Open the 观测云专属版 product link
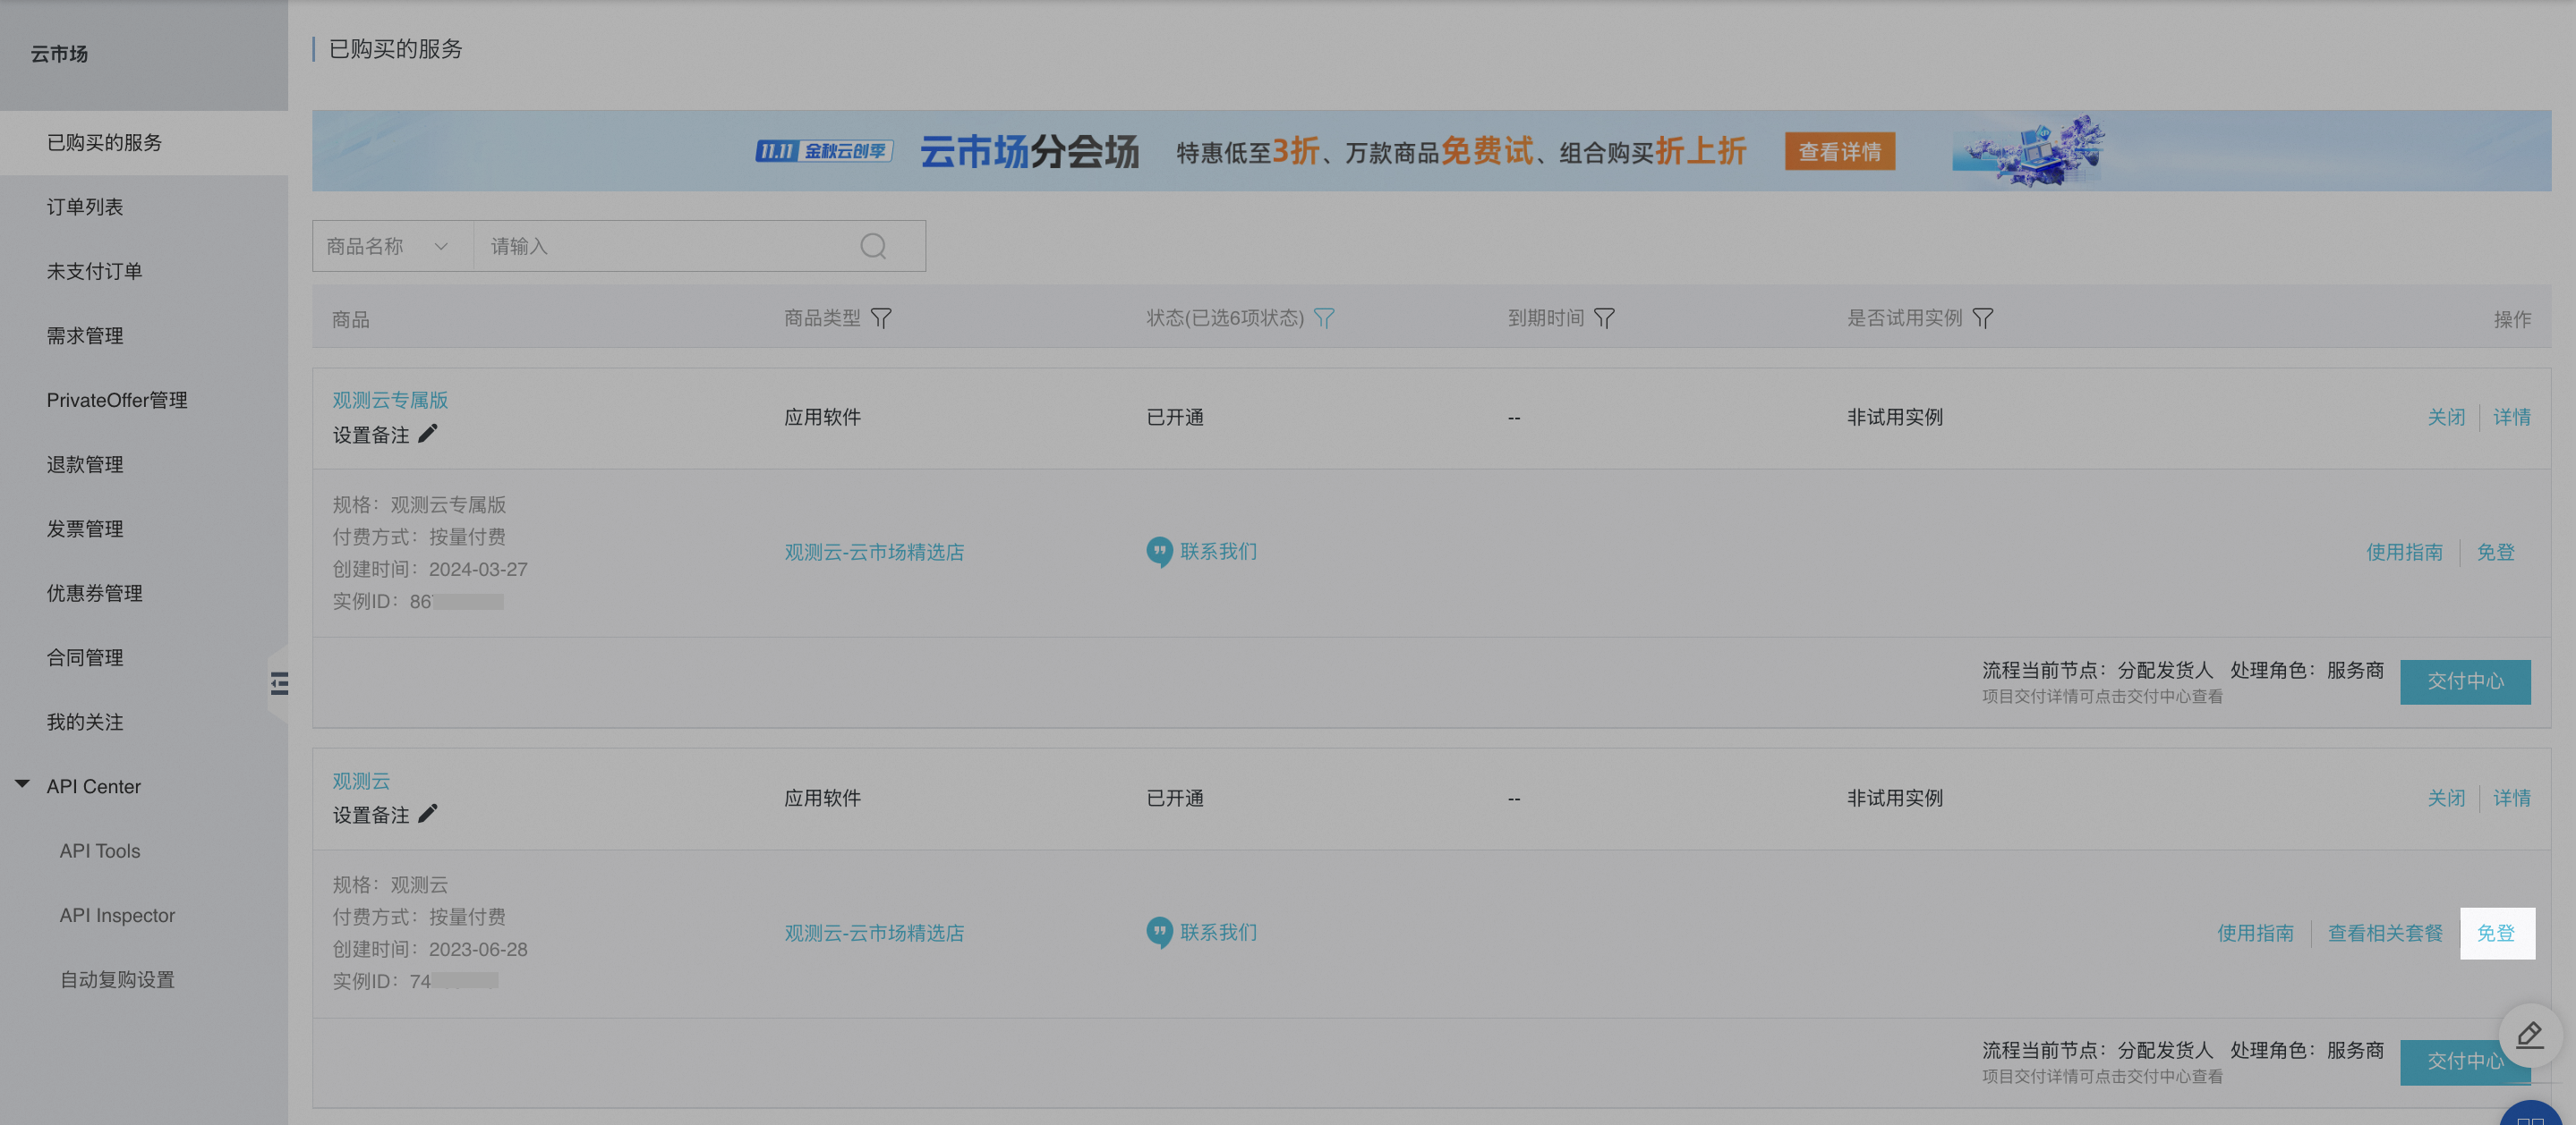The width and height of the screenshot is (2576, 1125). [x=390, y=401]
